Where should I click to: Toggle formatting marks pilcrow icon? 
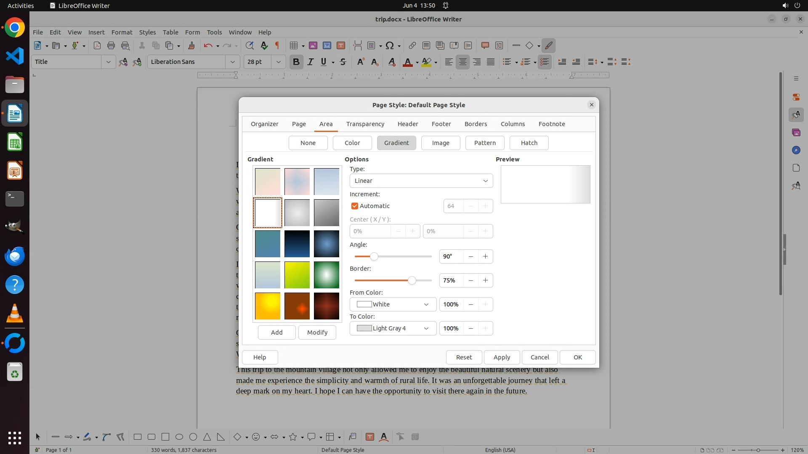click(x=277, y=46)
